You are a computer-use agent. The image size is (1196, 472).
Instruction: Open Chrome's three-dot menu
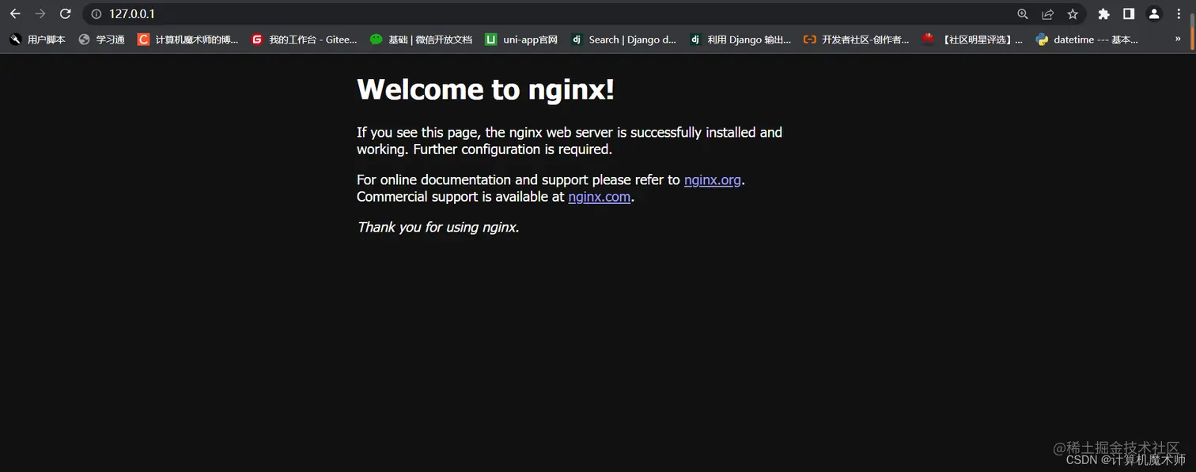[1179, 14]
